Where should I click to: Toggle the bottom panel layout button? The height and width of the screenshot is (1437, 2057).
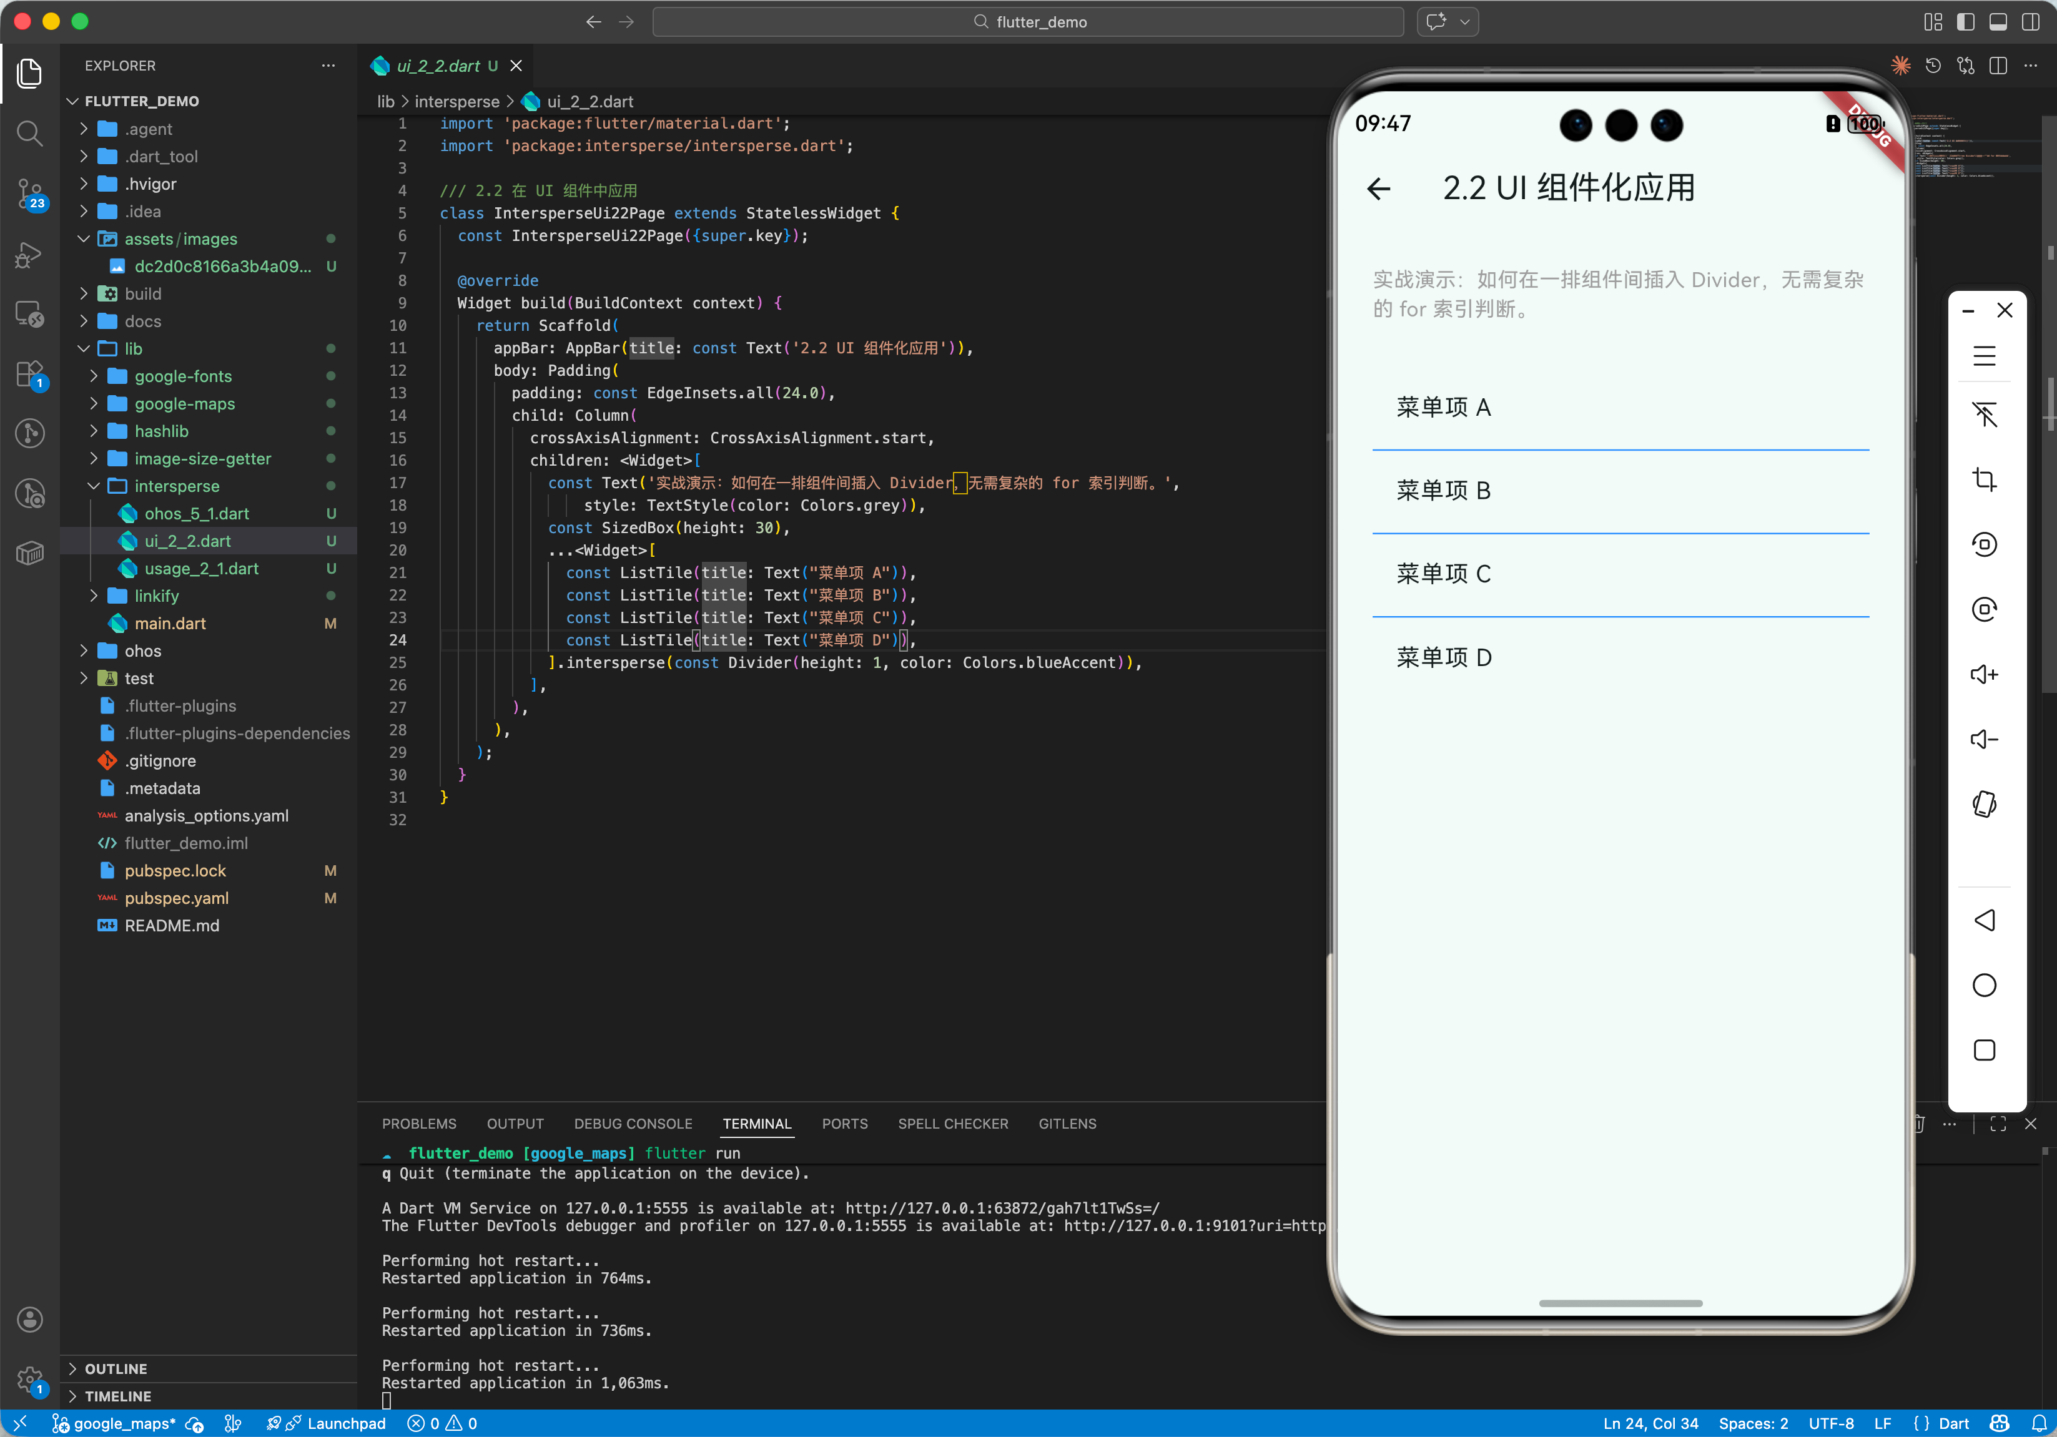(1998, 21)
